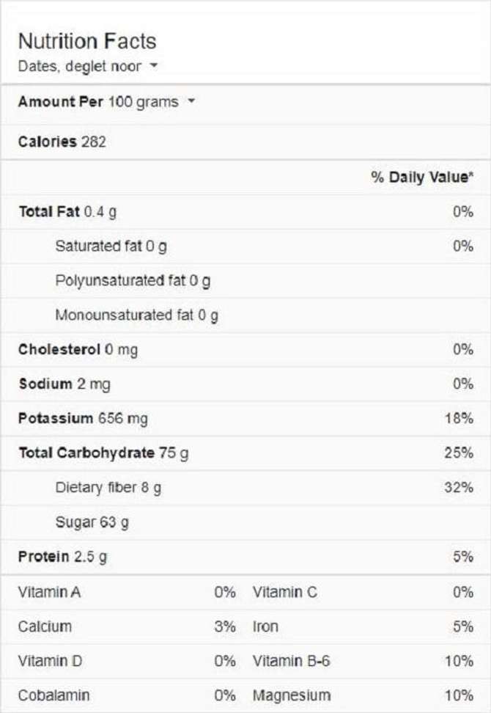Image resolution: width=491 pixels, height=713 pixels.
Task: Click the Protein 2.5 g label
Action: point(62,557)
